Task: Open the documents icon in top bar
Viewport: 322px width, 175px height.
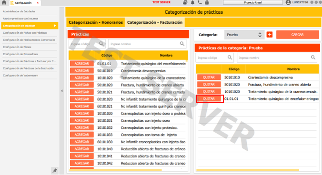Action: pyautogui.click(x=185, y=2)
